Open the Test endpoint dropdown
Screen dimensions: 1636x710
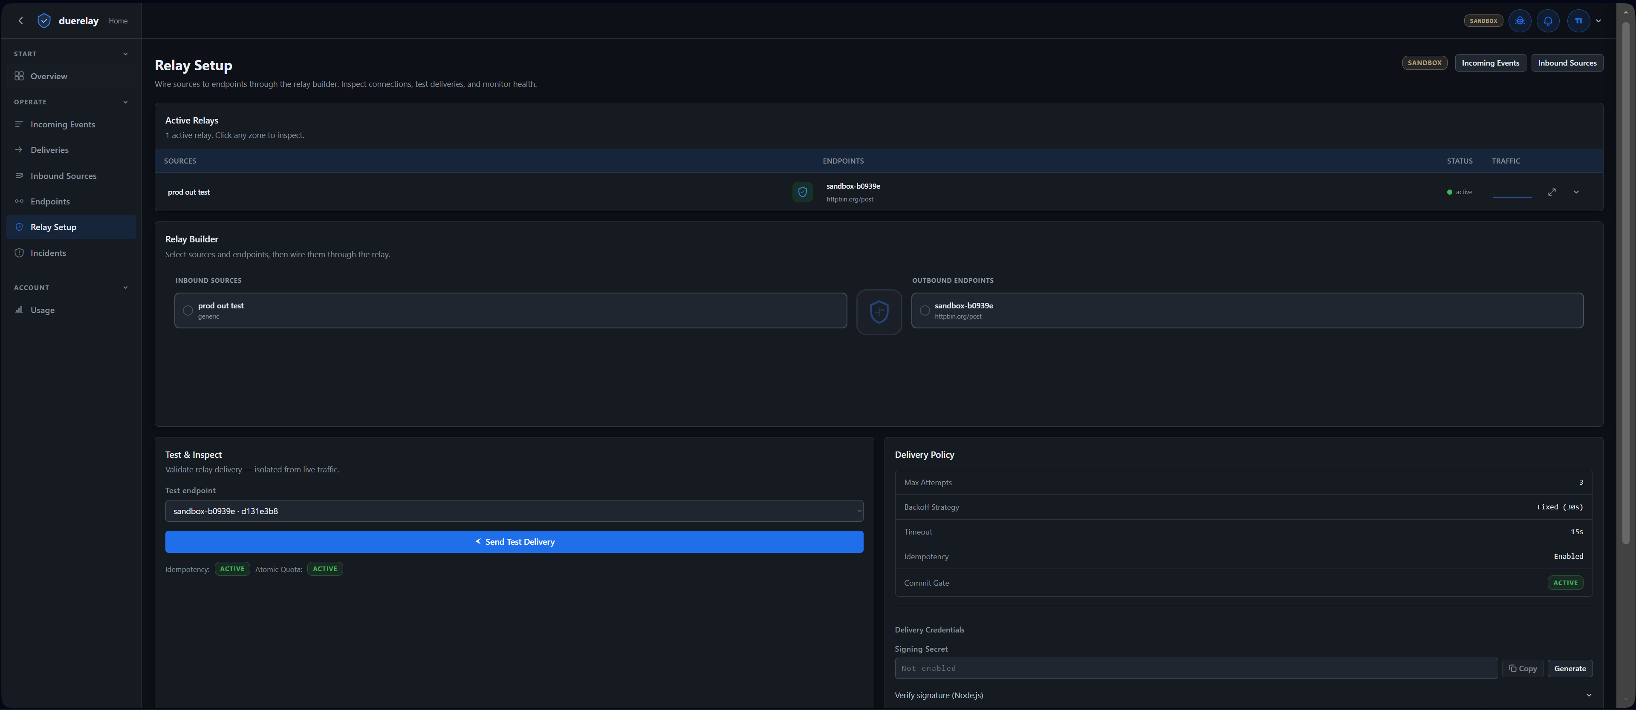(514, 511)
